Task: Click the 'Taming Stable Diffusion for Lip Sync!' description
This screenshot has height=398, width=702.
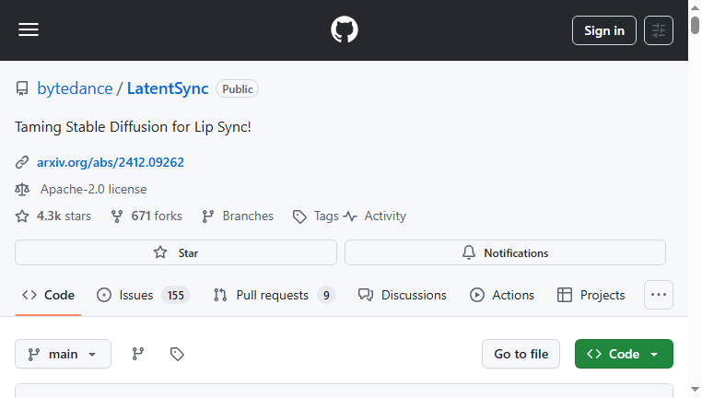Action: click(133, 127)
